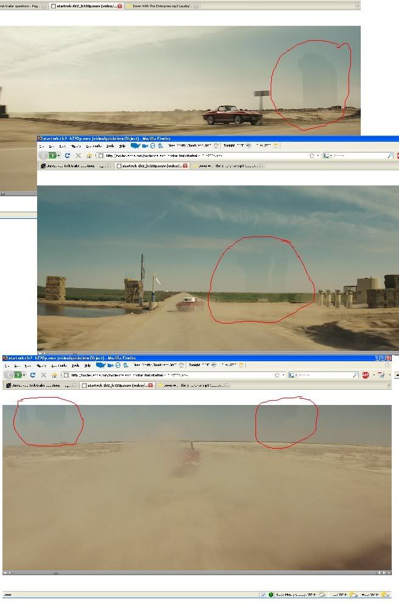Switch to startrek-tlr2_h720p.mov tab in top window
Viewport: 399px width, 605px height.
87,6
